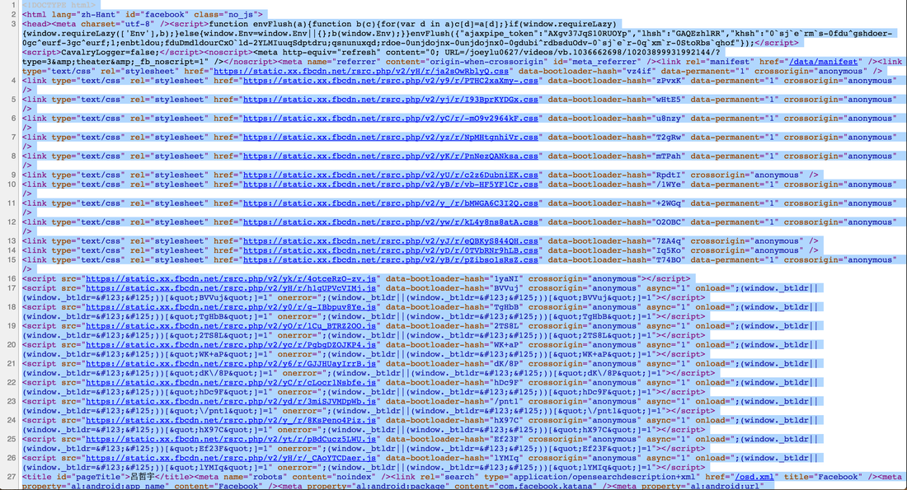Click line number 3 in the gutter
907x490 pixels.
(x=13, y=24)
